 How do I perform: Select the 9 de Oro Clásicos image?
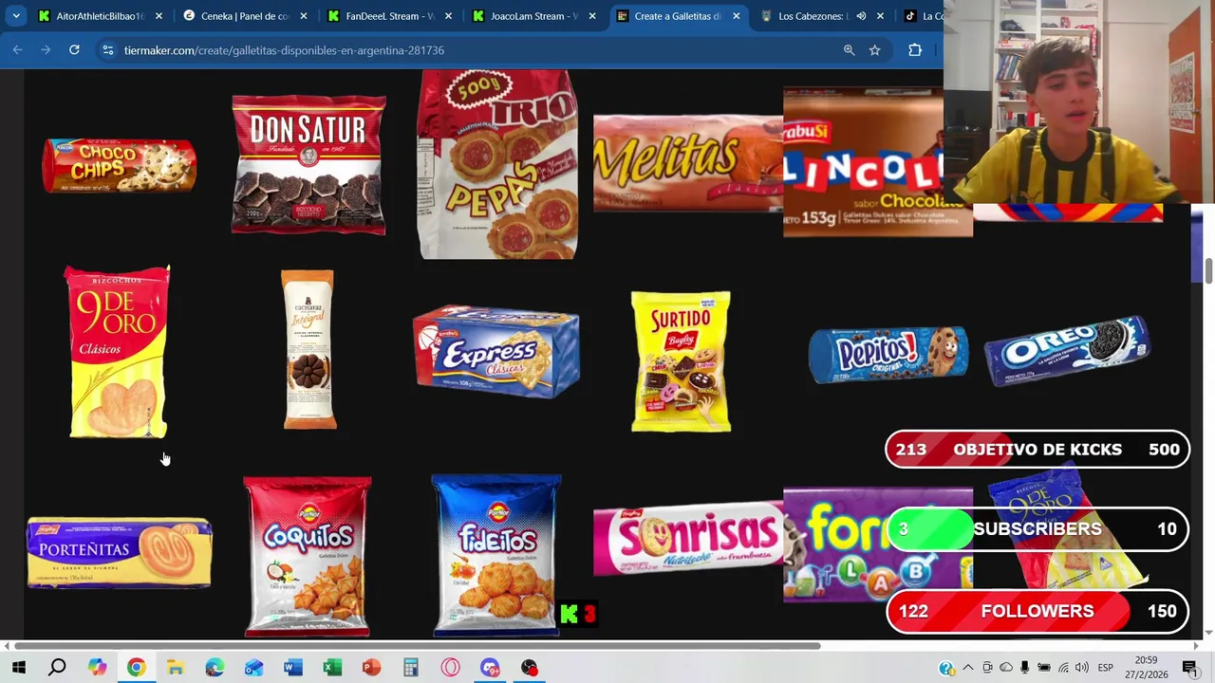pyautogui.click(x=118, y=352)
